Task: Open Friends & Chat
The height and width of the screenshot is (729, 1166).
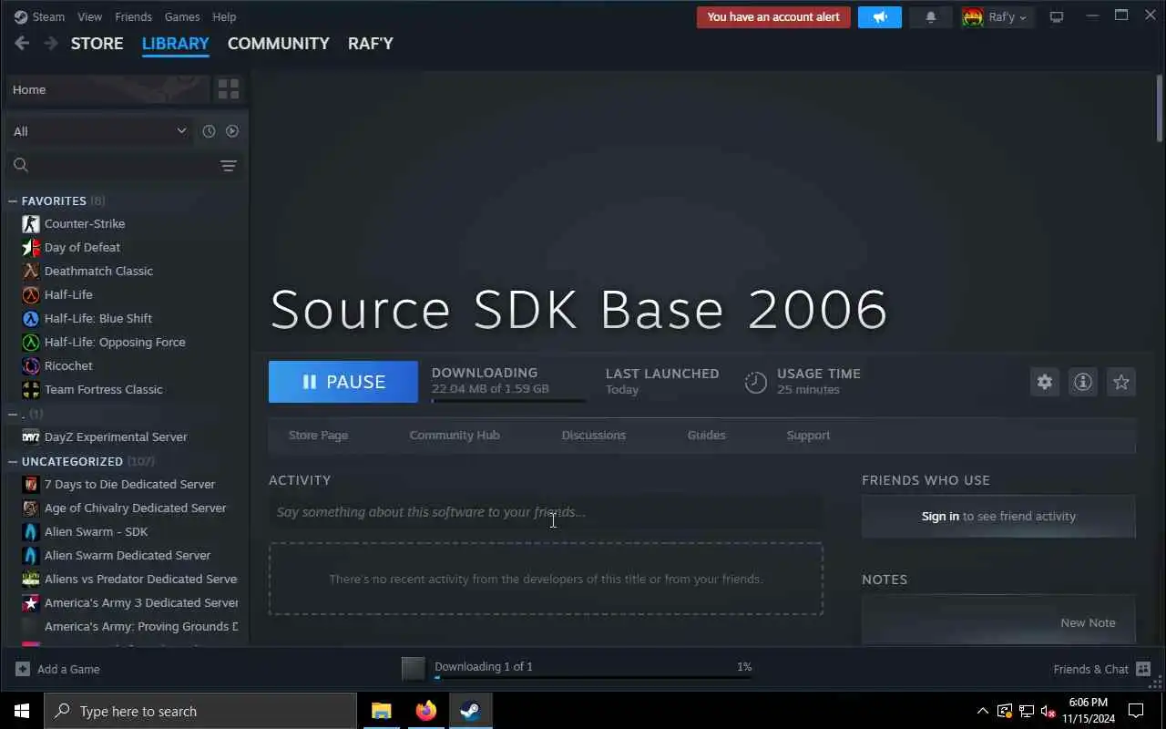Action: (1101, 669)
